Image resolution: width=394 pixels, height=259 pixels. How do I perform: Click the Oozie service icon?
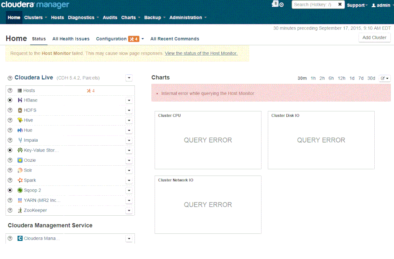20,160
